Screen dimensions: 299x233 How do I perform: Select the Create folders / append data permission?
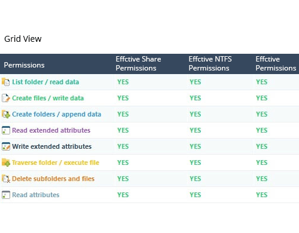coord(57,114)
